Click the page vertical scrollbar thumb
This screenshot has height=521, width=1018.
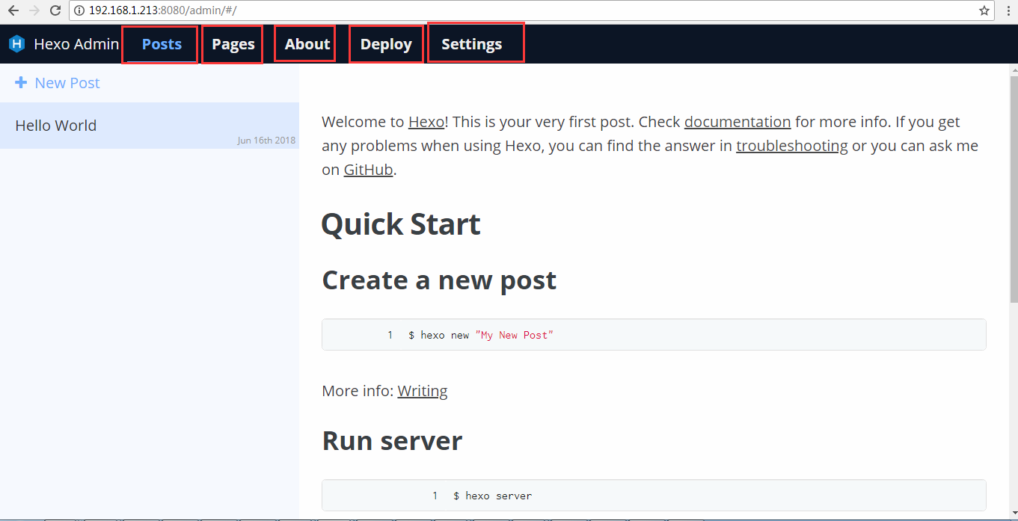[x=1014, y=189]
